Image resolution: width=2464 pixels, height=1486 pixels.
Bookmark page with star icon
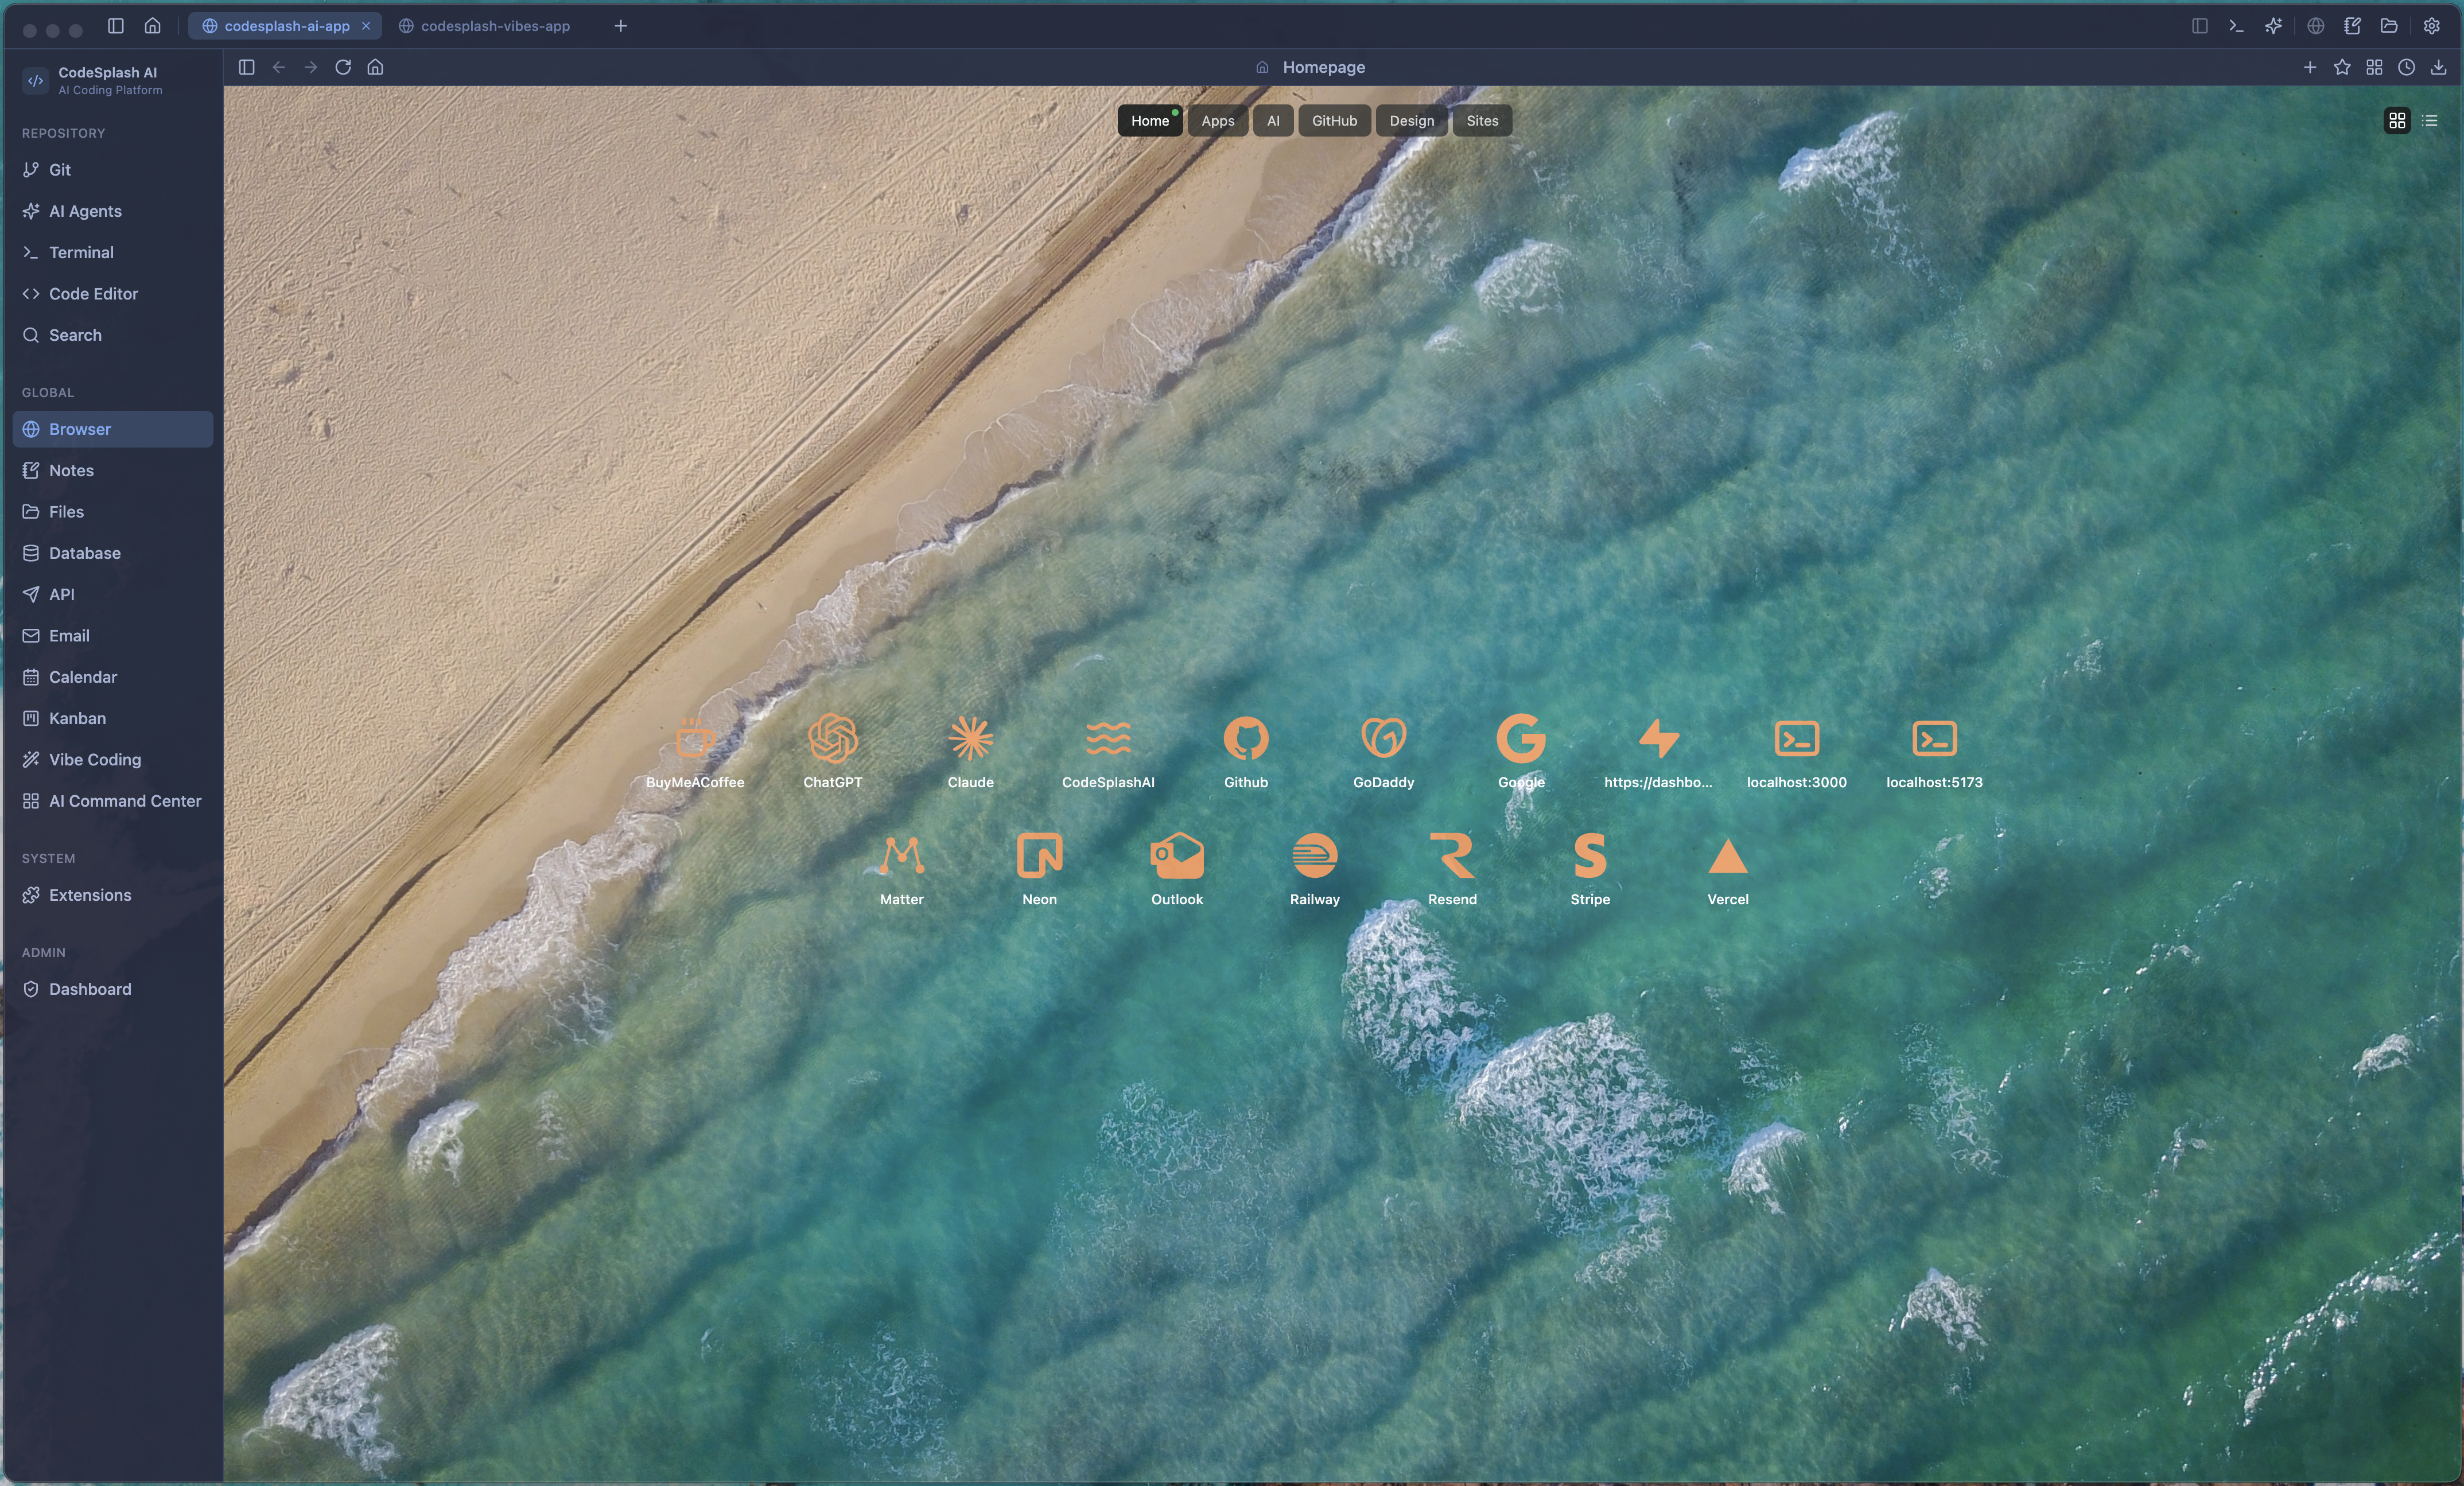click(x=2341, y=67)
